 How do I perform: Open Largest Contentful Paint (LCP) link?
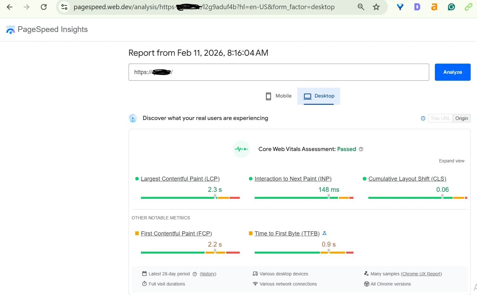(x=180, y=179)
